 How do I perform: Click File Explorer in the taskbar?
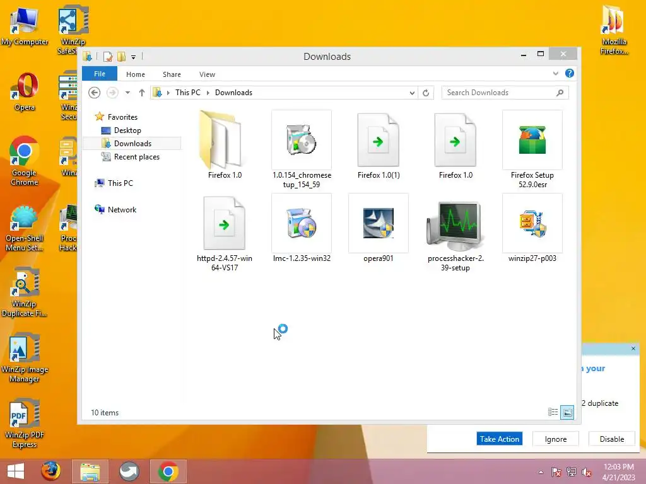click(90, 471)
